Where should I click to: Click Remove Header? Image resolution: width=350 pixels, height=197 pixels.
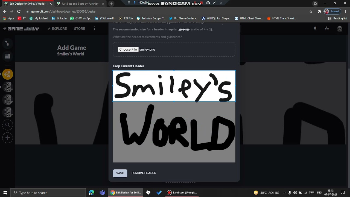click(144, 173)
